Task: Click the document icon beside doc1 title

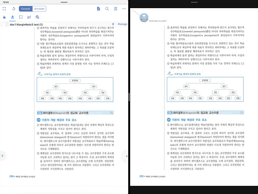Action: point(7,24)
